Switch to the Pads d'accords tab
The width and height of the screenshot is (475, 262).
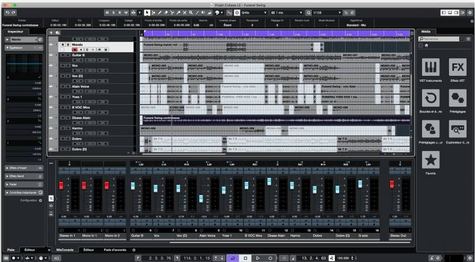pos(115,250)
